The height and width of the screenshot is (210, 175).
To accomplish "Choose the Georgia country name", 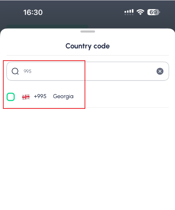I will click(63, 96).
